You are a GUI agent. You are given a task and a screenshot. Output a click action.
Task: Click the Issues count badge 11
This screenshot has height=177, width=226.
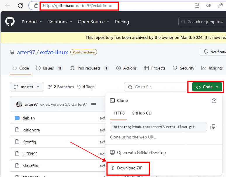coord(60,68)
